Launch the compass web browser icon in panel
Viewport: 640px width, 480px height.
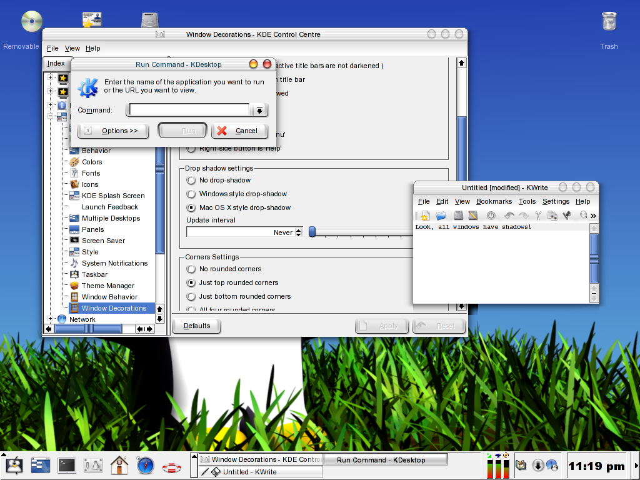[x=145, y=465]
